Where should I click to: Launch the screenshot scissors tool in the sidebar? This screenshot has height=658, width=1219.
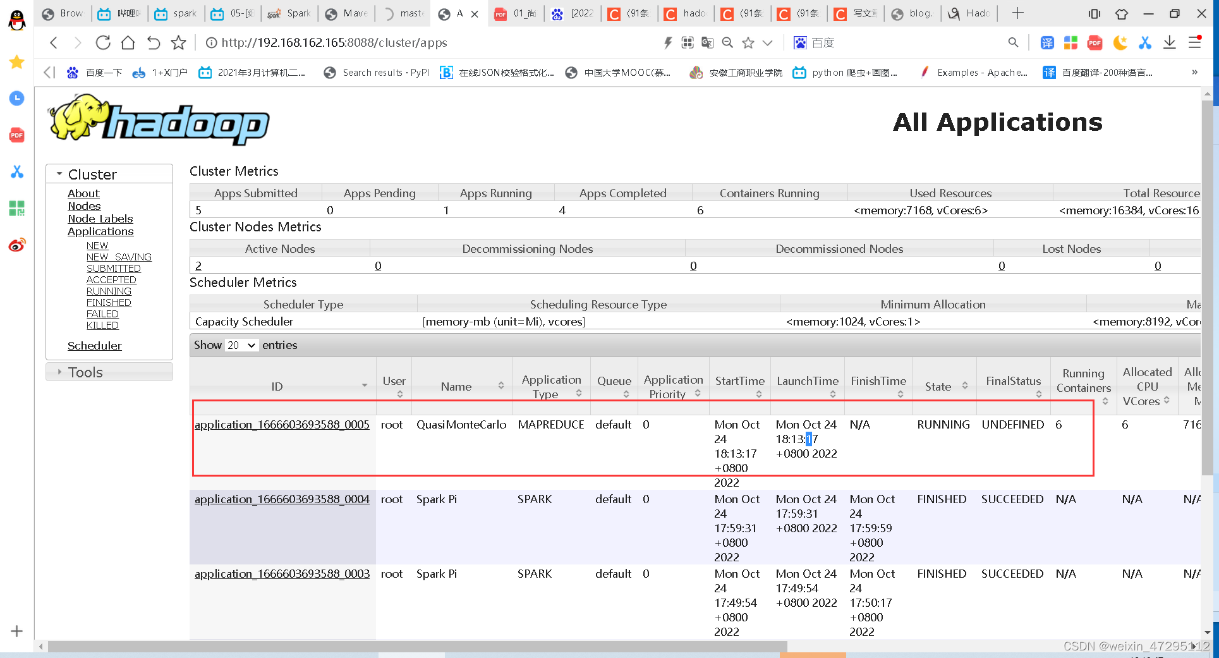coord(16,171)
